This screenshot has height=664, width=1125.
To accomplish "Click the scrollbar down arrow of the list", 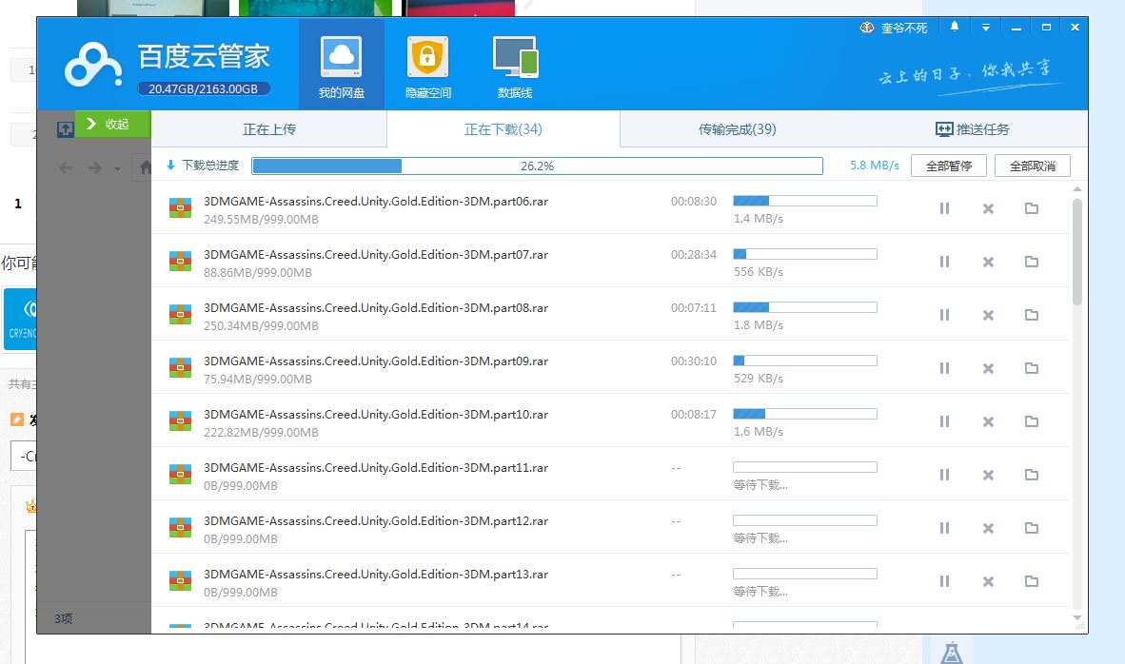I will point(1076,617).
